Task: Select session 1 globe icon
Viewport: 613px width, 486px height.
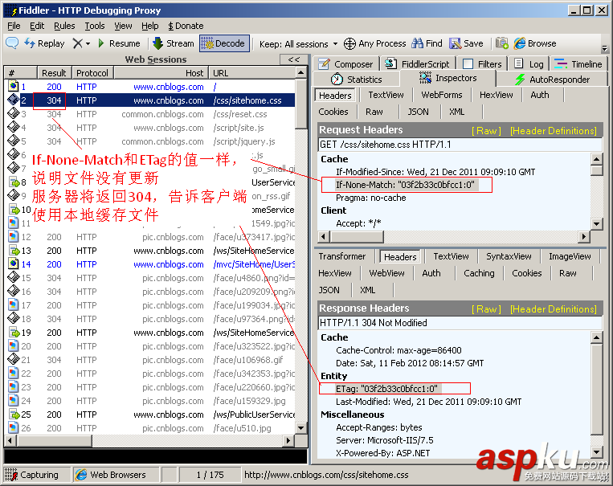Action: pyautogui.click(x=14, y=86)
